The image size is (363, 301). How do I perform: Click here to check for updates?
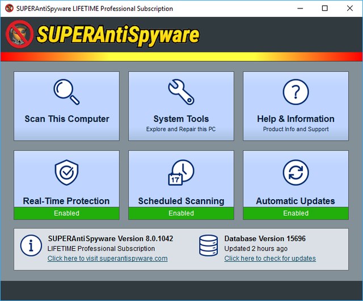270,259
